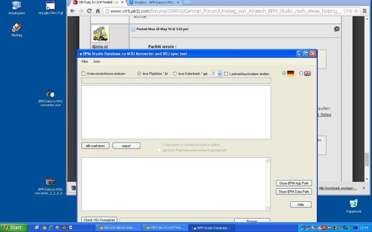Click the Chrome icon in the quick launch bar
The height and width of the screenshot is (232, 372).
[44, 228]
